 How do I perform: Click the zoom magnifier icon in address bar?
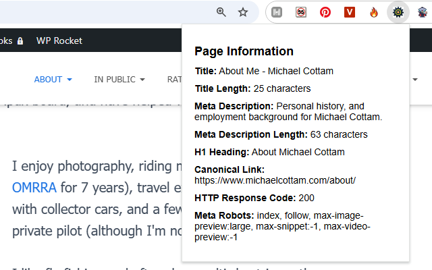[x=221, y=12]
